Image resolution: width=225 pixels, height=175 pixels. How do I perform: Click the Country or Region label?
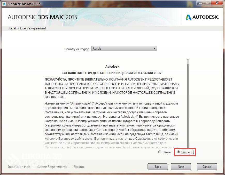click(77, 49)
